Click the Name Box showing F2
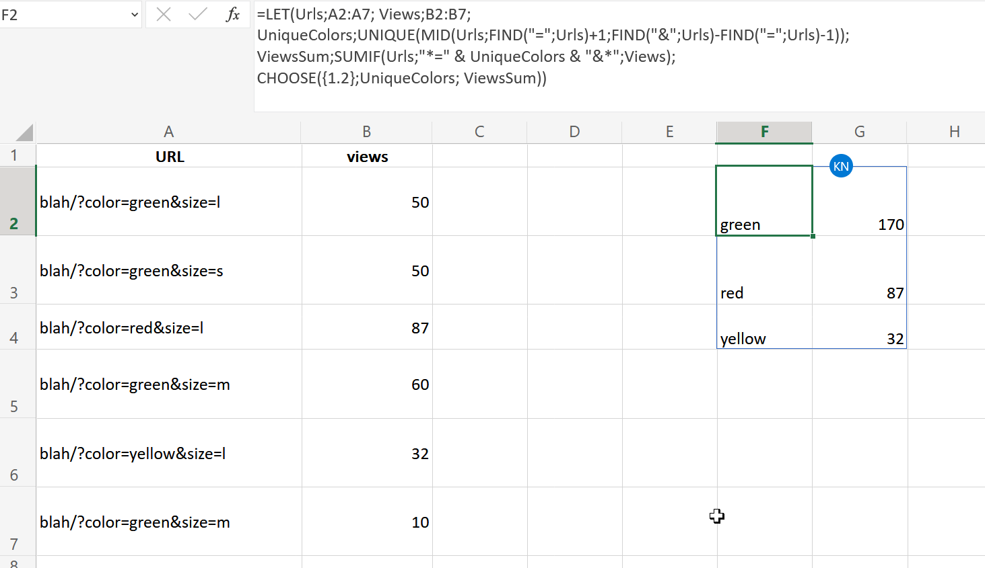 point(64,15)
